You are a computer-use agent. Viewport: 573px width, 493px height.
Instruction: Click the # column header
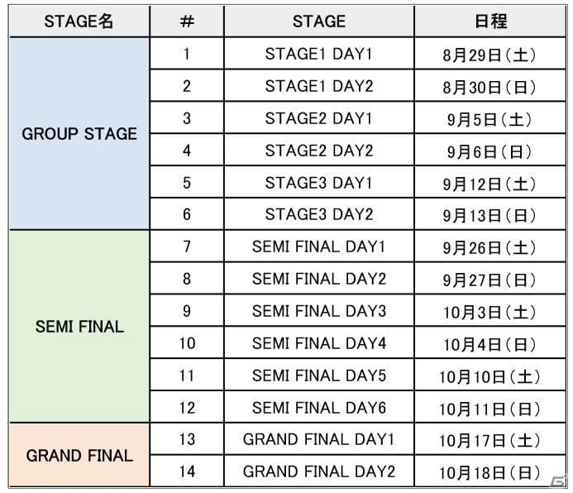(187, 22)
